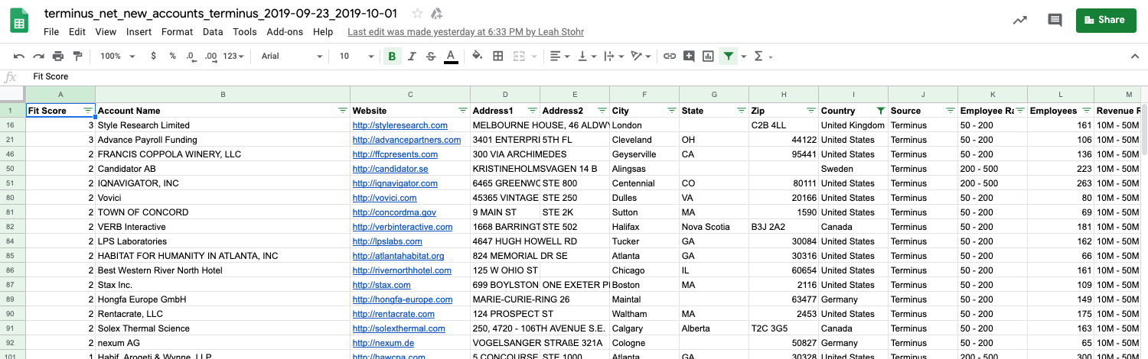
Task: Open the Tools menu
Action: tap(245, 31)
